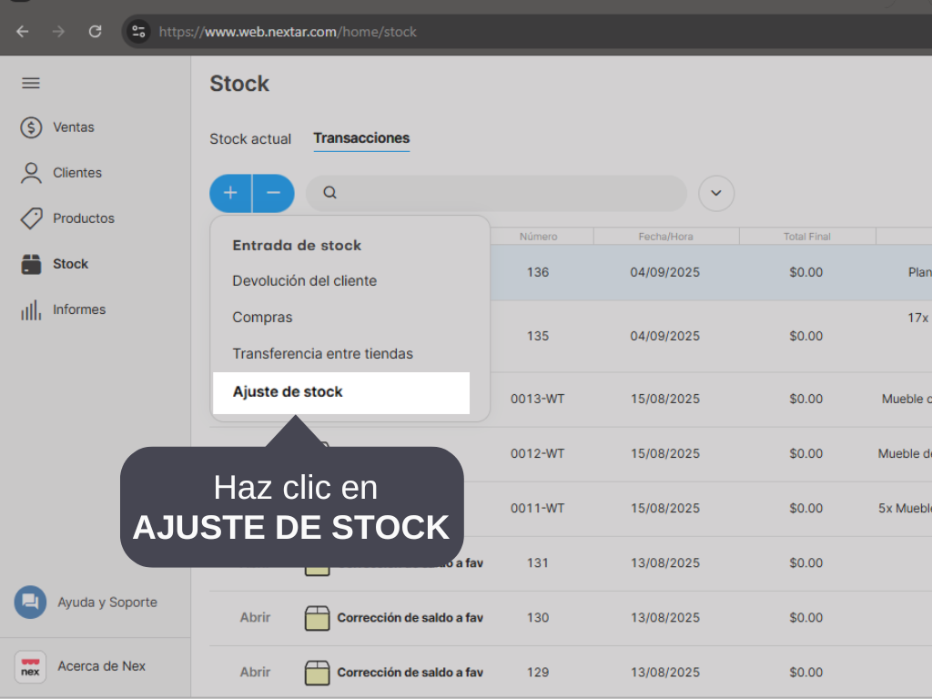Image resolution: width=932 pixels, height=699 pixels.
Task: Go to Clientes section
Action: tap(77, 173)
